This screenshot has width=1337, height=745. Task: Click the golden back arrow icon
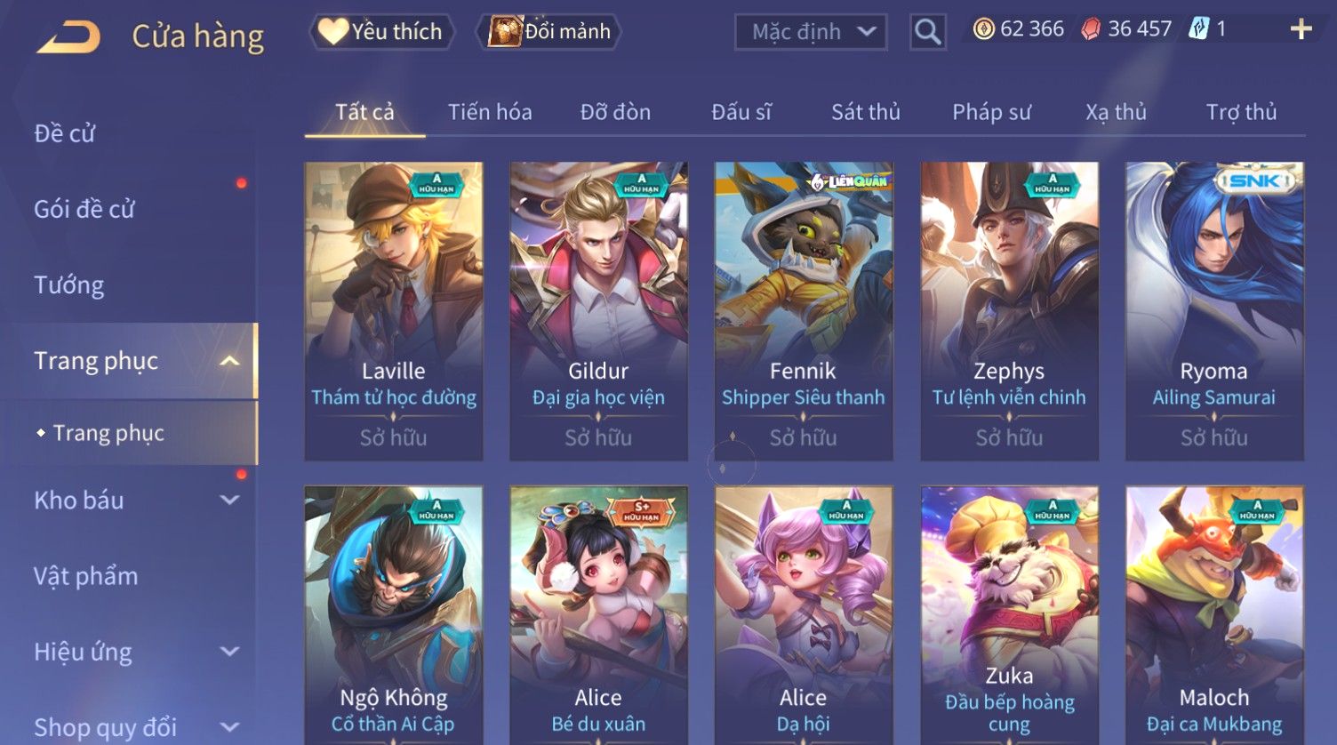(68, 37)
